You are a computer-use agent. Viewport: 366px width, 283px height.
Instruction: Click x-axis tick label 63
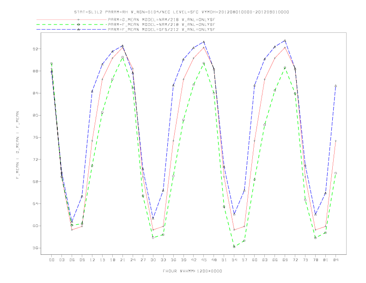coord(265,260)
